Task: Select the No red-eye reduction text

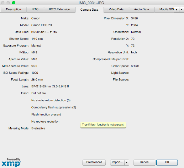Action: pyautogui.click(x=45, y=121)
